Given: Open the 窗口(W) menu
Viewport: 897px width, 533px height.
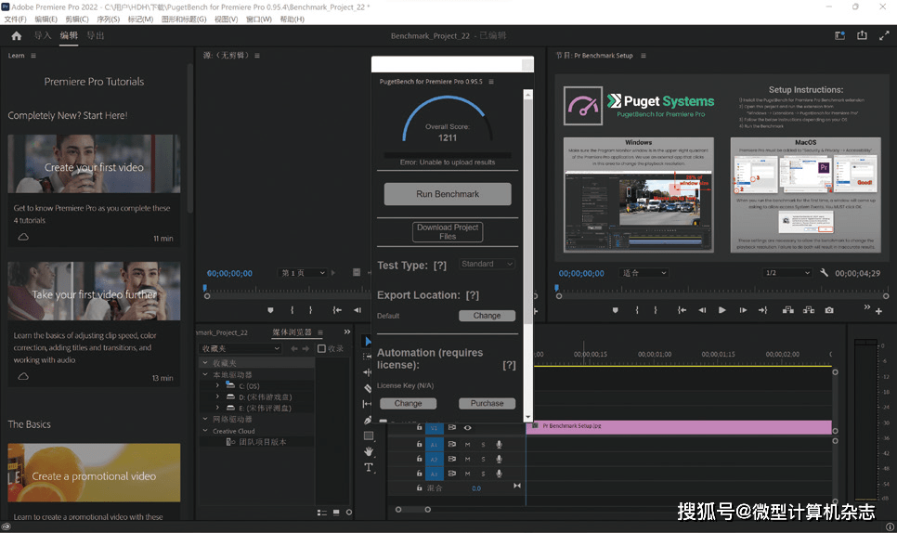Looking at the screenshot, I should 259,19.
